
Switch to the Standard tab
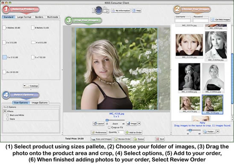9,17
